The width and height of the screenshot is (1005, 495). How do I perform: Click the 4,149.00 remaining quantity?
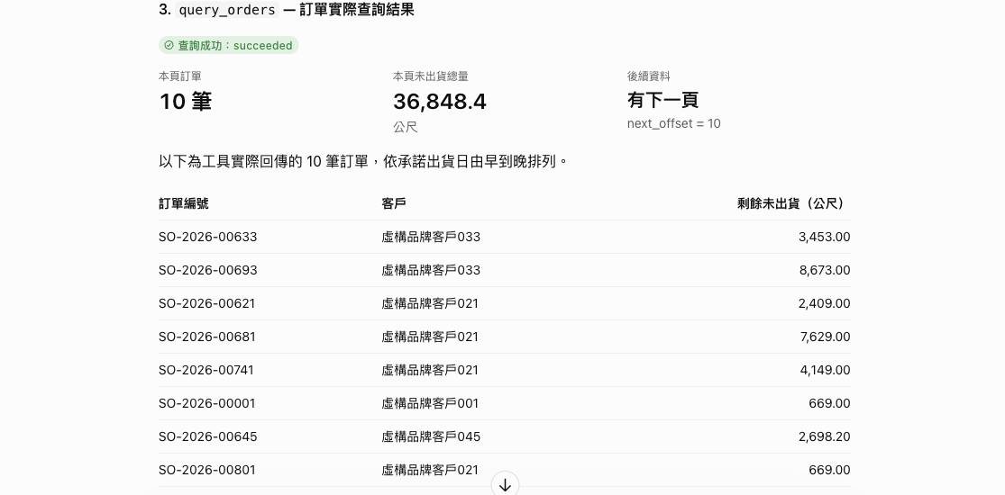click(x=825, y=370)
